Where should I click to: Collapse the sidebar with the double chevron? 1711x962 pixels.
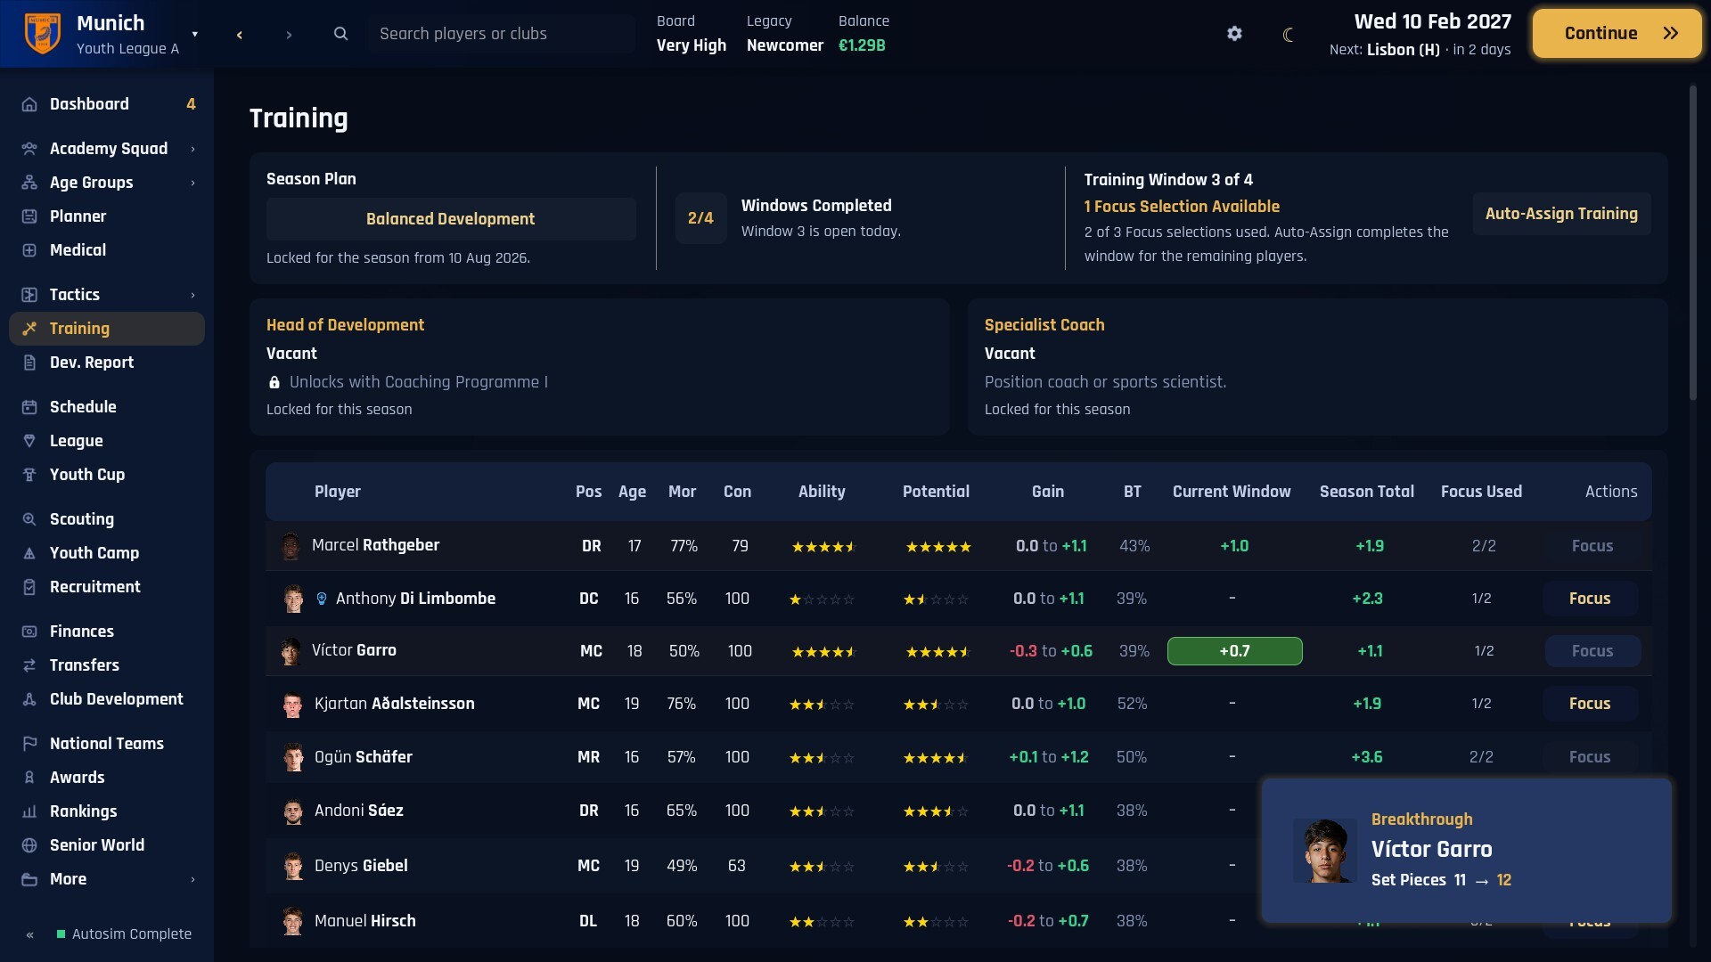[x=29, y=934]
